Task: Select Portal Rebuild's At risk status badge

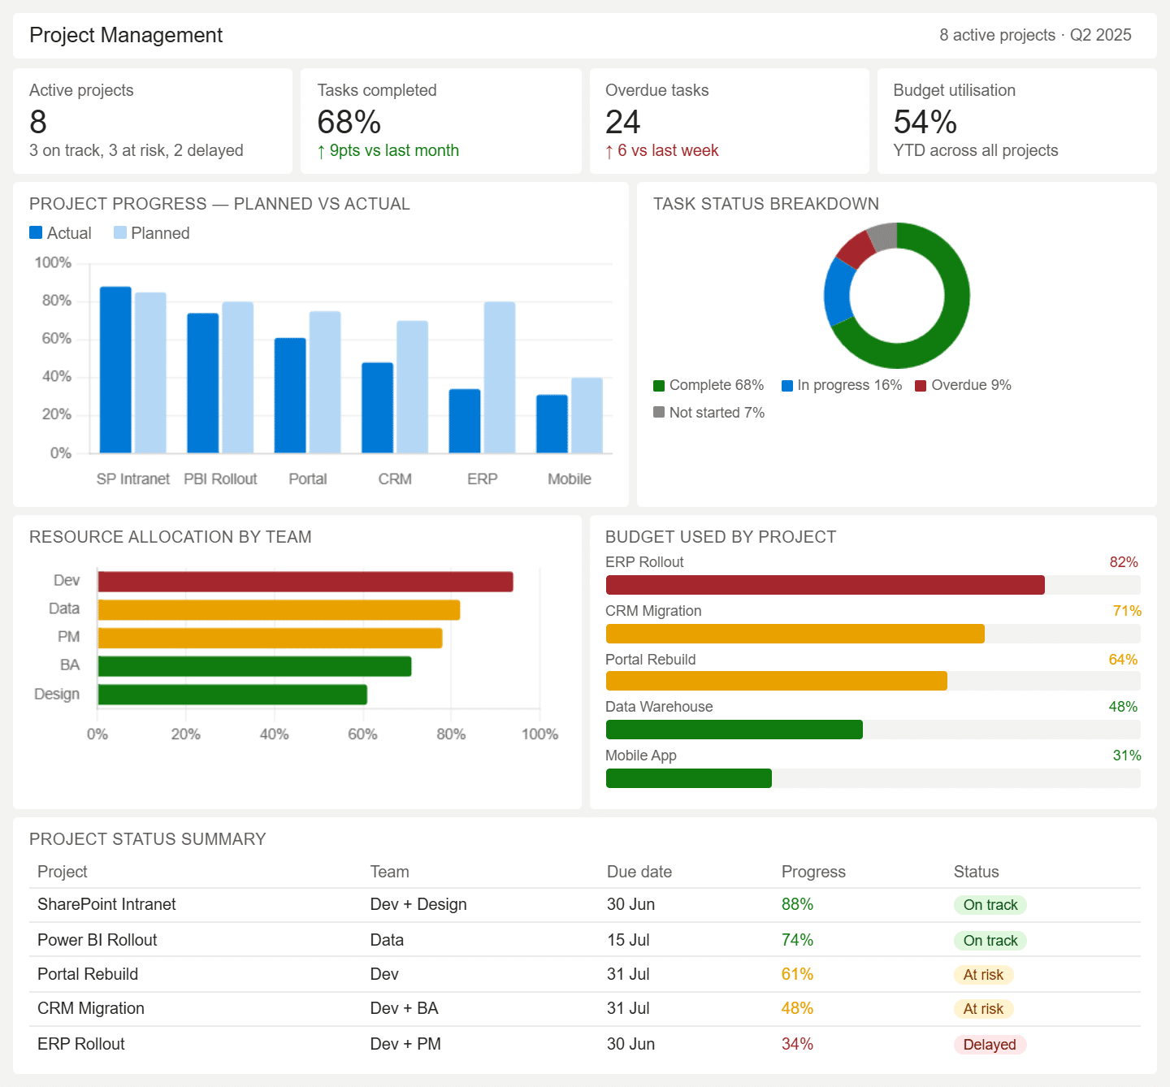Action: 983,975
